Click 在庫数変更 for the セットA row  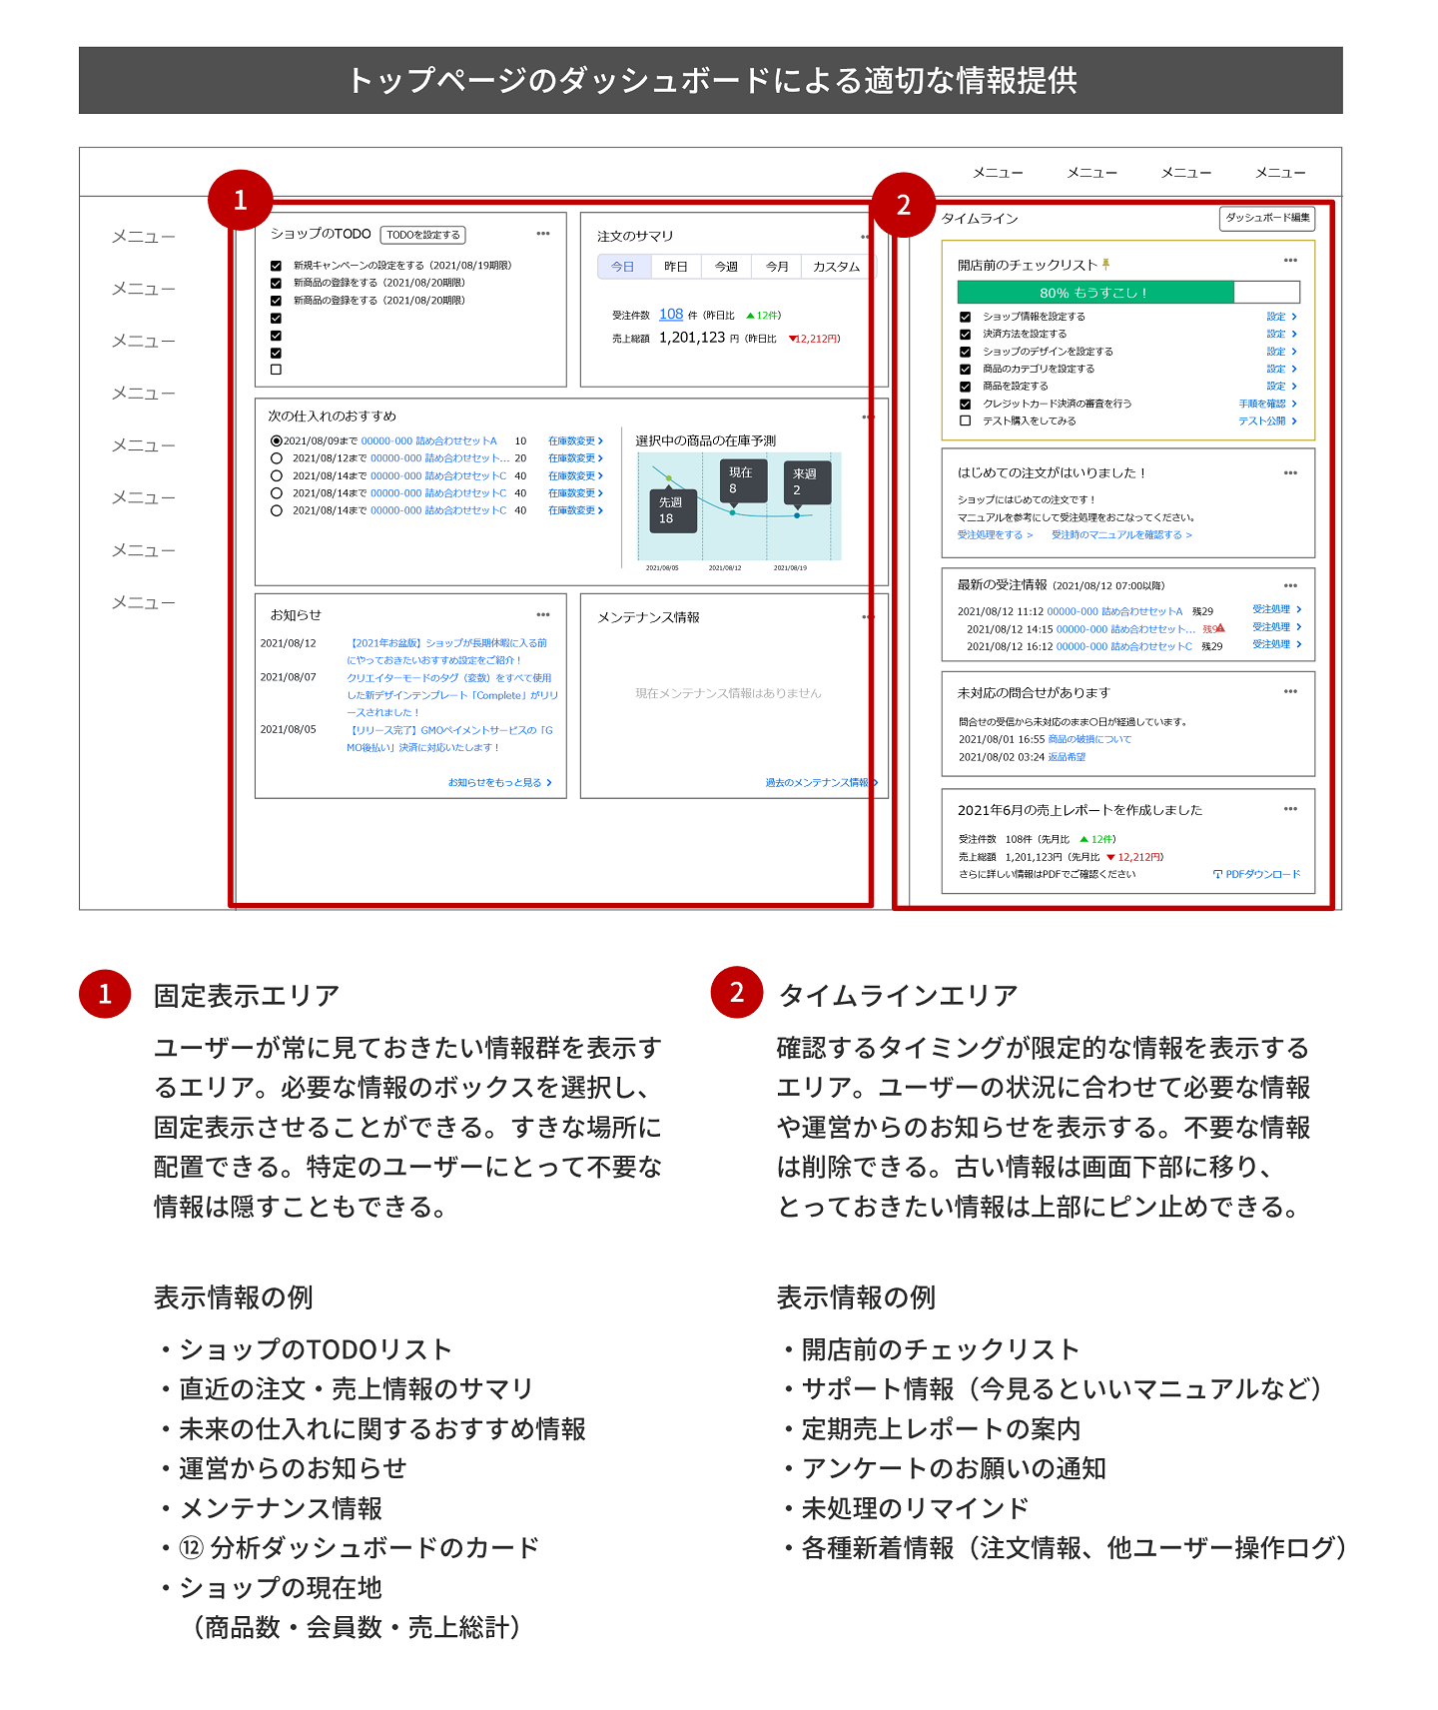tap(575, 440)
